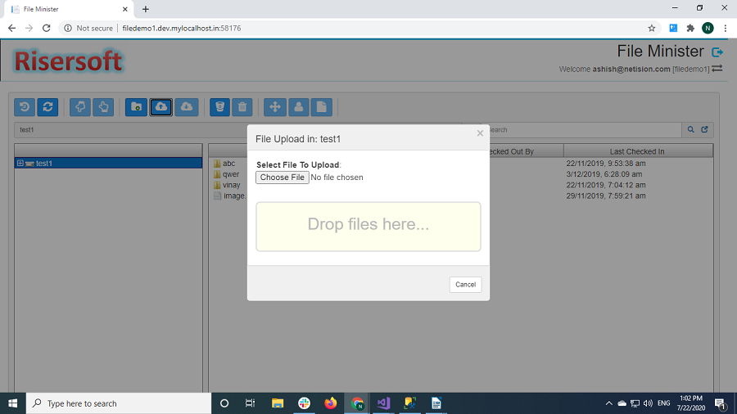This screenshot has height=414, width=737.
Task: Cancel the File Upload dialog
Action: (x=465, y=285)
